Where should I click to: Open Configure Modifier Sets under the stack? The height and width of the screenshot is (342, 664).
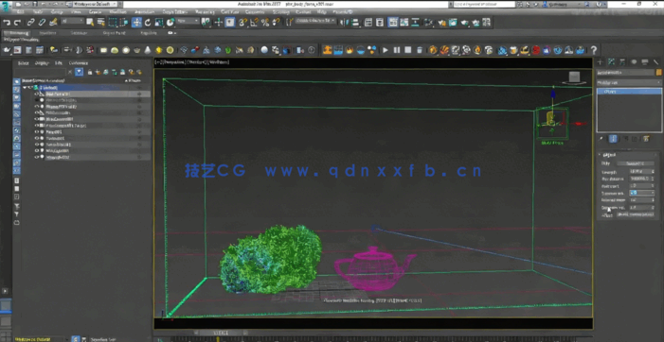646,139
